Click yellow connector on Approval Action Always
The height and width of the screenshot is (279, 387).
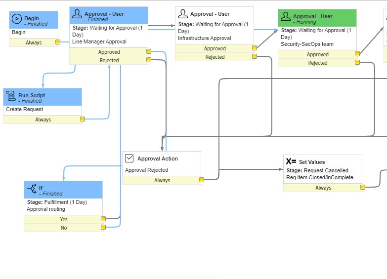coord(202,180)
